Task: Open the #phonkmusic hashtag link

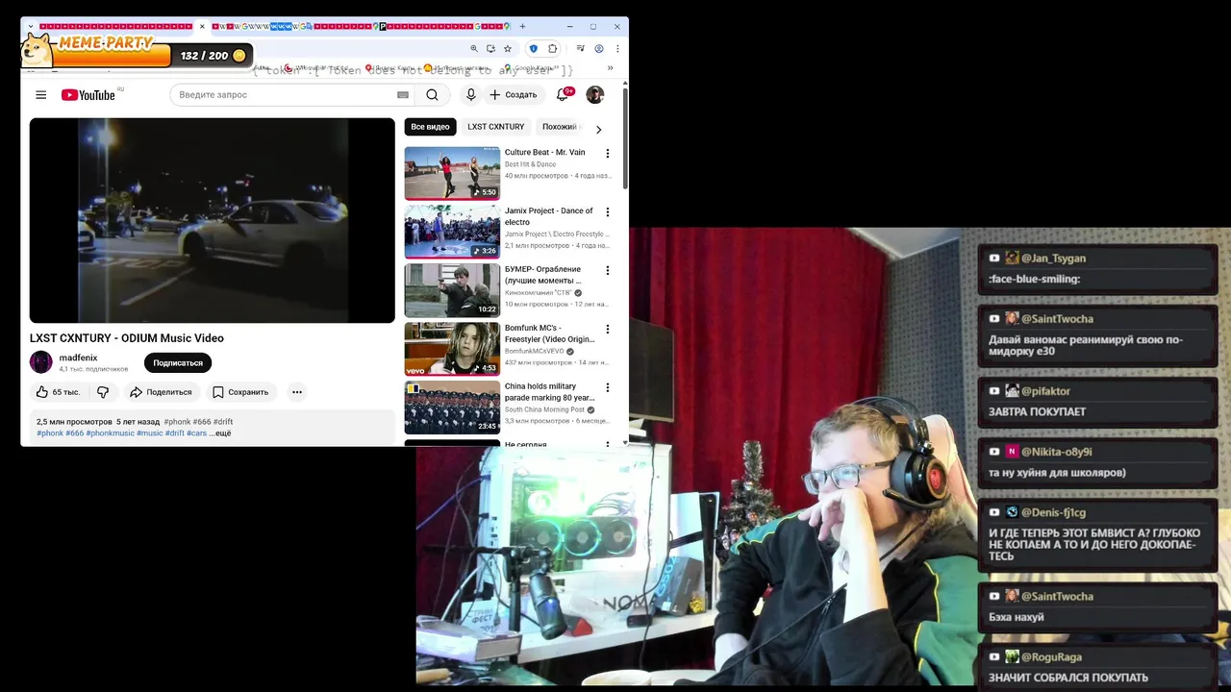Action: click(x=111, y=433)
